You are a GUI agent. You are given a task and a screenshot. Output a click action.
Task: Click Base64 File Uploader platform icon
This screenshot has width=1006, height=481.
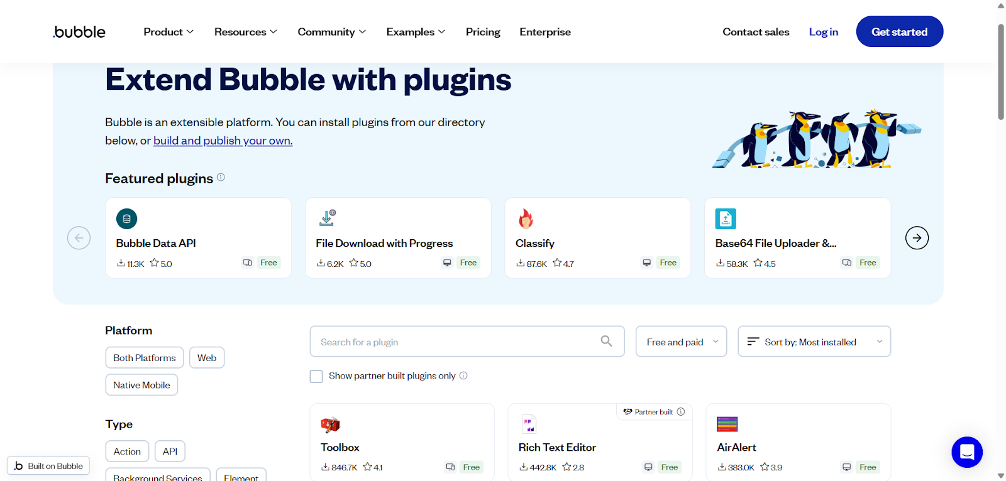pyautogui.click(x=847, y=262)
